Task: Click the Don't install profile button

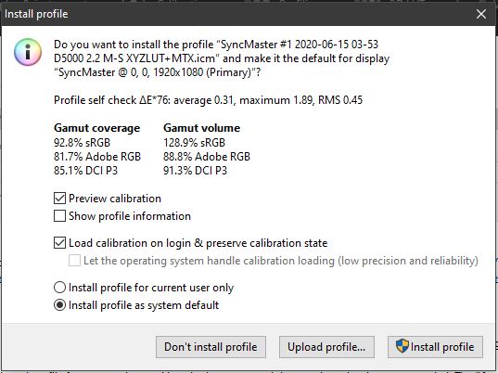Action: click(211, 347)
